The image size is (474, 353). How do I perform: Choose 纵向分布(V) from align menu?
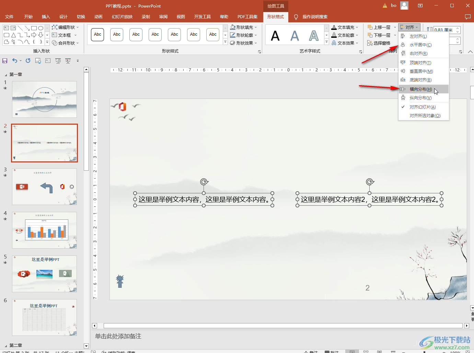(424, 98)
